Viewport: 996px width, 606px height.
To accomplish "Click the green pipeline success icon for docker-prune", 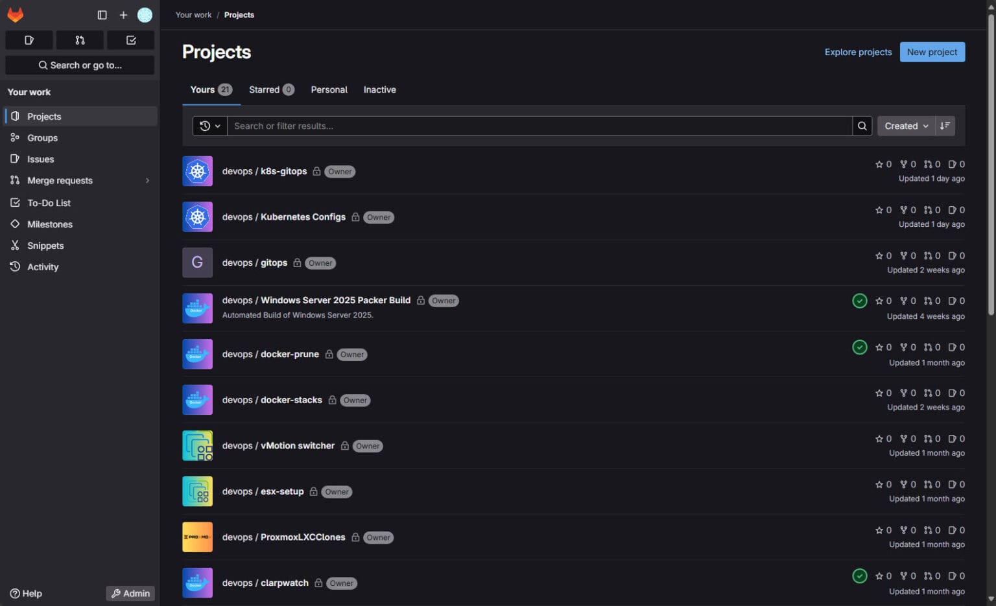I will (x=859, y=347).
